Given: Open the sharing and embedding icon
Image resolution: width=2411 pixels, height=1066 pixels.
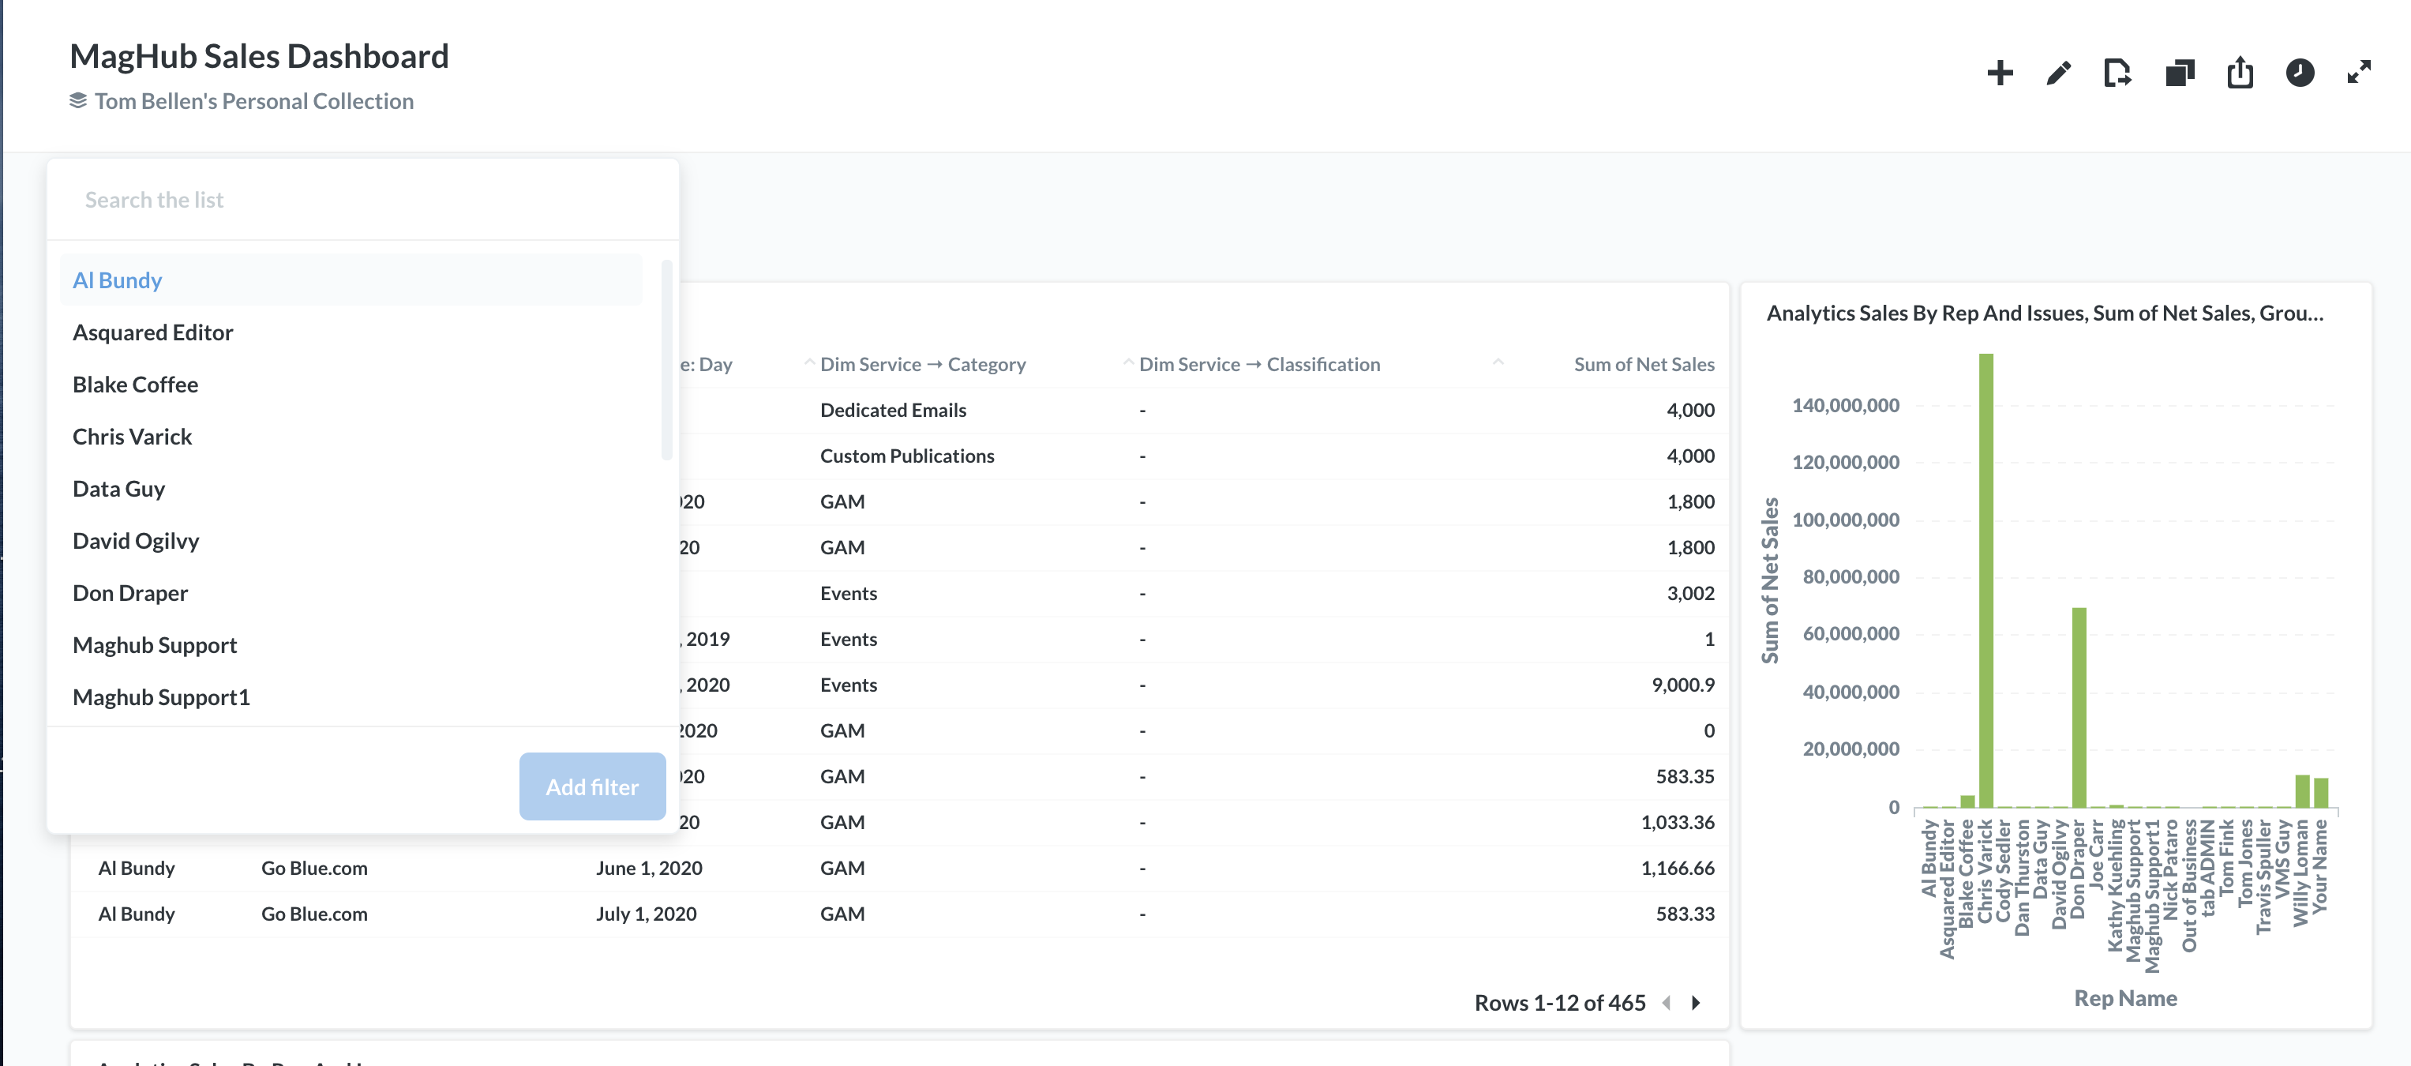Looking at the screenshot, I should tap(2240, 73).
